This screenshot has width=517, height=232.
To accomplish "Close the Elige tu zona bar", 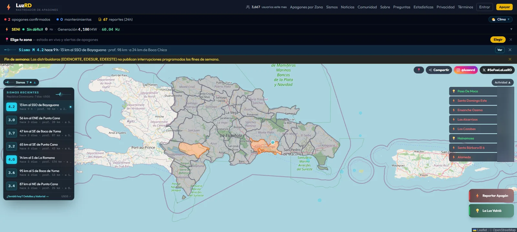I will click(x=511, y=40).
